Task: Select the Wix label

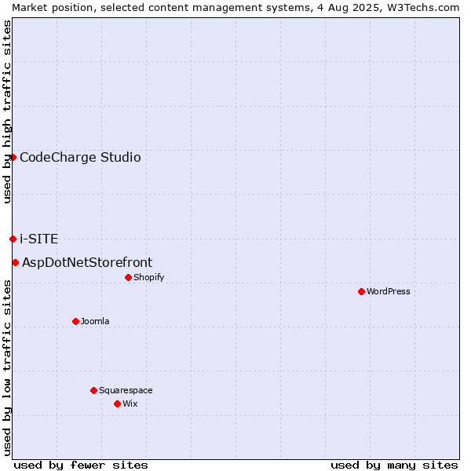Action: point(130,403)
